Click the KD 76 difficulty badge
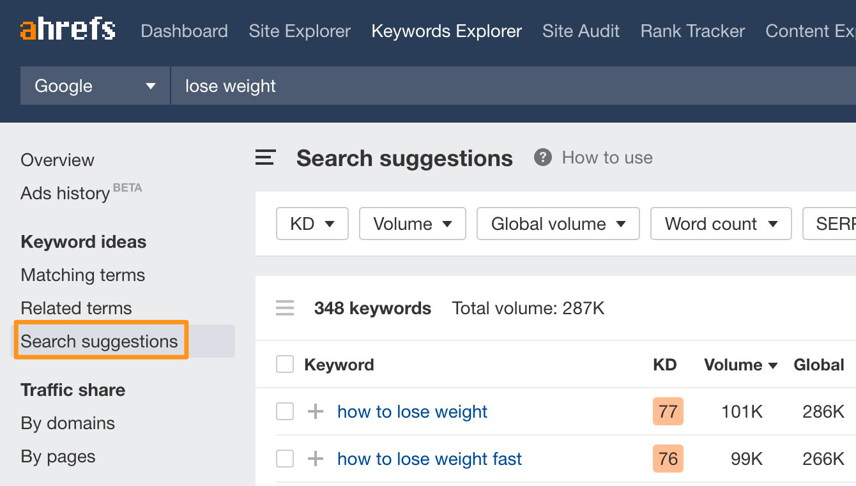This screenshot has height=486, width=856. [668, 459]
